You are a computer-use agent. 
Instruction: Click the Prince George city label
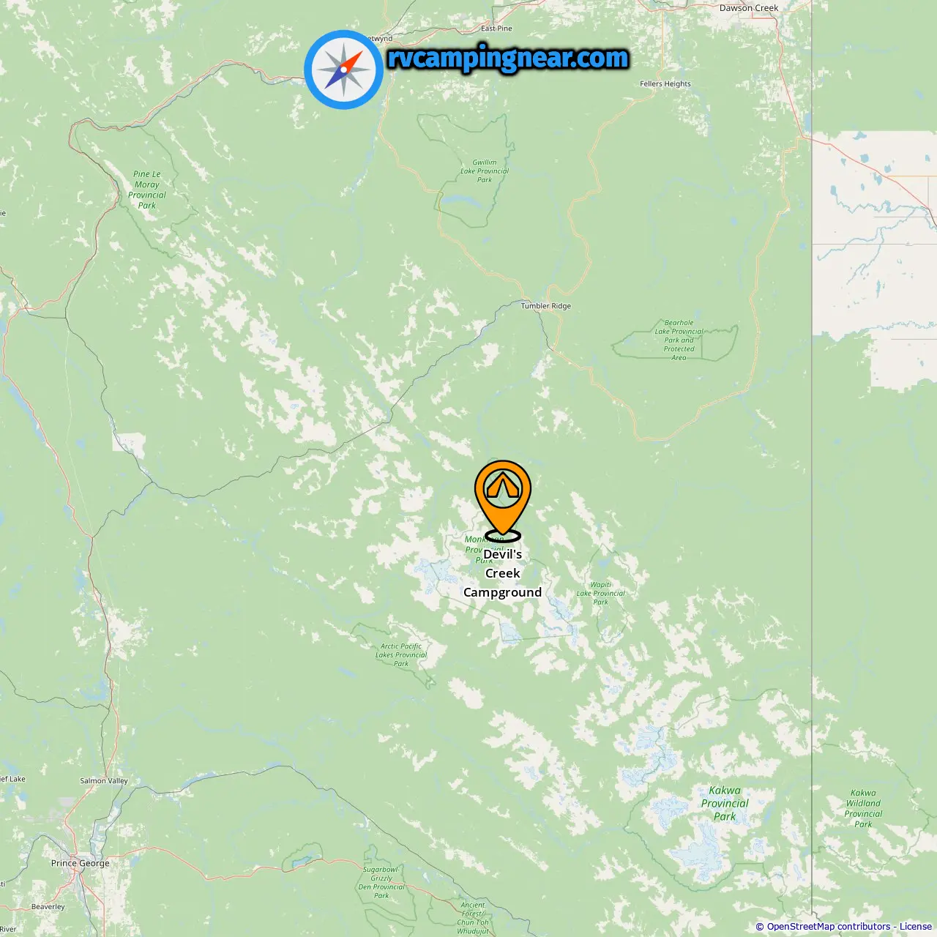point(81,863)
